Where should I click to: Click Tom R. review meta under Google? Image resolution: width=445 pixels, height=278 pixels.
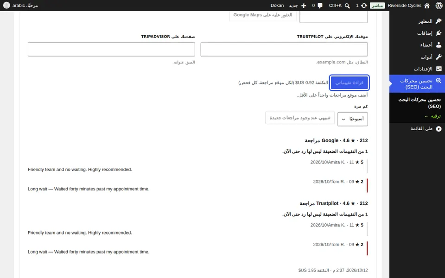(x=338, y=182)
